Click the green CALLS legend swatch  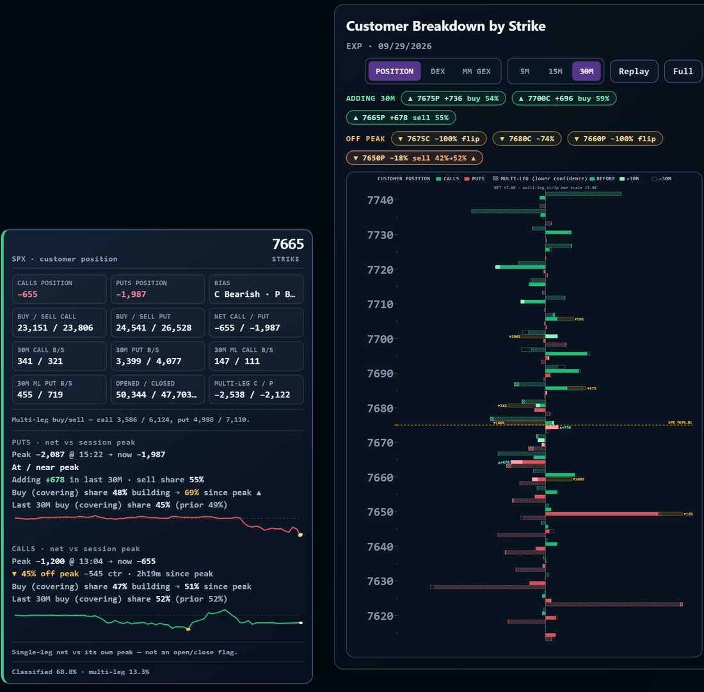click(x=438, y=178)
